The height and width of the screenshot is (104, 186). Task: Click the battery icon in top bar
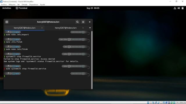tap(183, 8)
